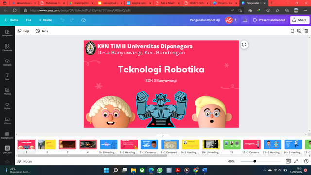
Task: Open the Styles panel
Action: pyautogui.click(x=7, y=106)
